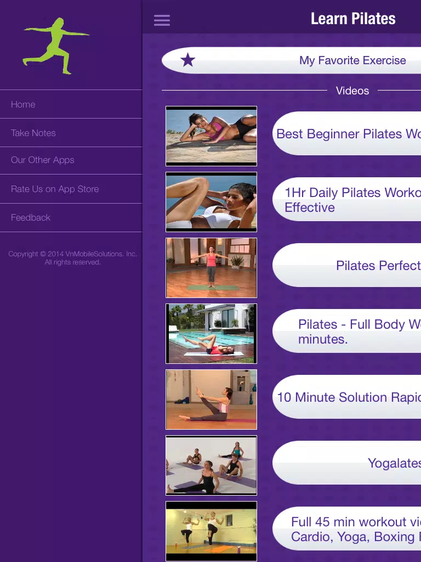421x562 pixels.
Task: Click the star favorite icon
Action: [187, 60]
